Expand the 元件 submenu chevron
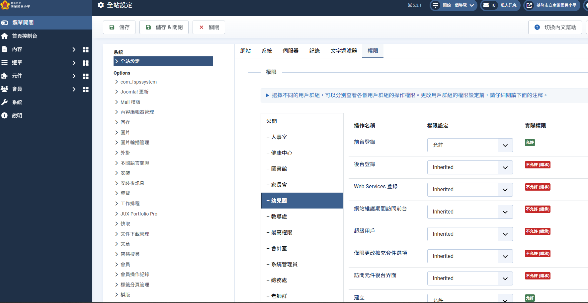588x303 pixels. [x=74, y=76]
